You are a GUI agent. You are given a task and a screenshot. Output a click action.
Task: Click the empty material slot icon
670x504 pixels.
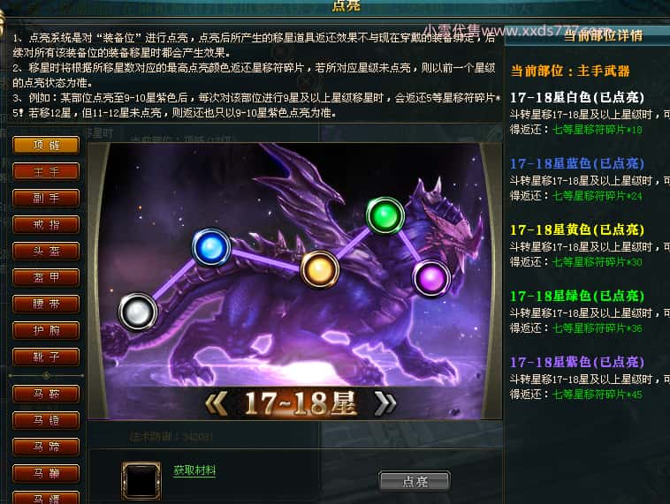click(x=141, y=480)
